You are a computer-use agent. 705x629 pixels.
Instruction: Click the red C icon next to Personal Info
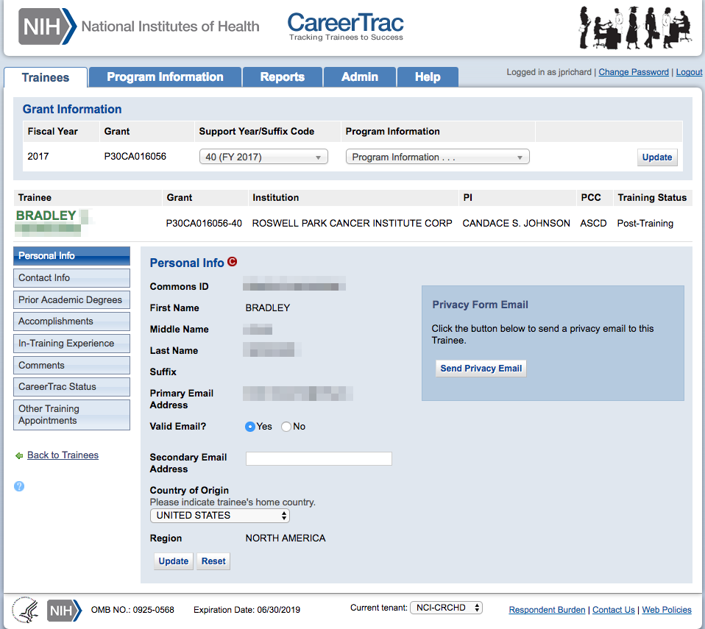[x=232, y=262]
